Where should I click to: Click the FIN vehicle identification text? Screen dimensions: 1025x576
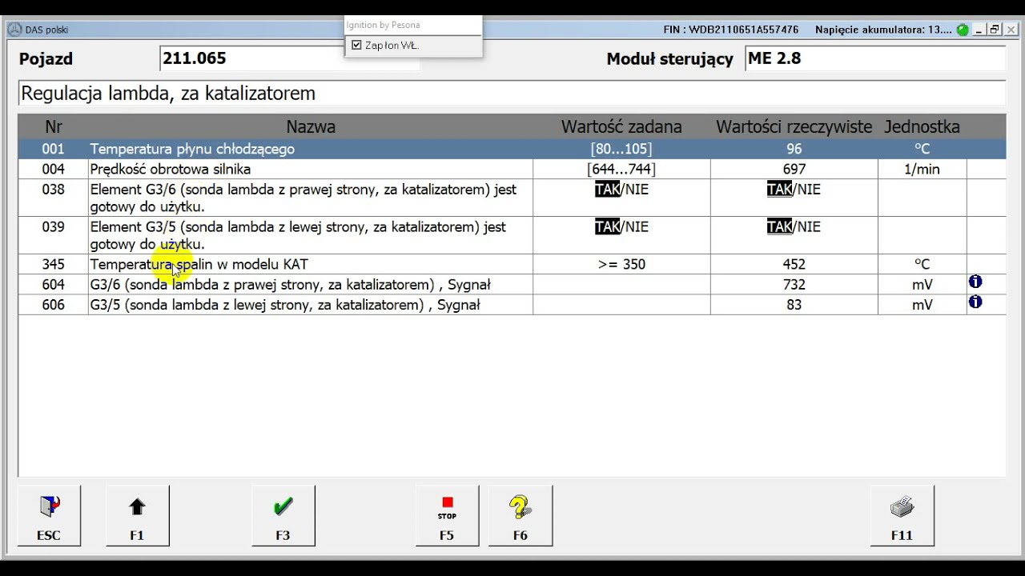pyautogui.click(x=731, y=30)
